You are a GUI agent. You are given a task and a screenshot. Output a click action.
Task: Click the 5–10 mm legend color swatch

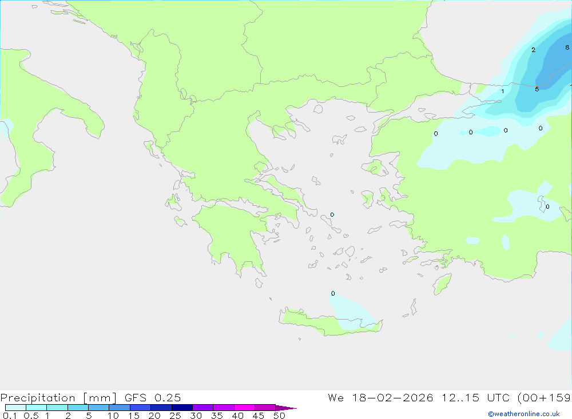99,408
